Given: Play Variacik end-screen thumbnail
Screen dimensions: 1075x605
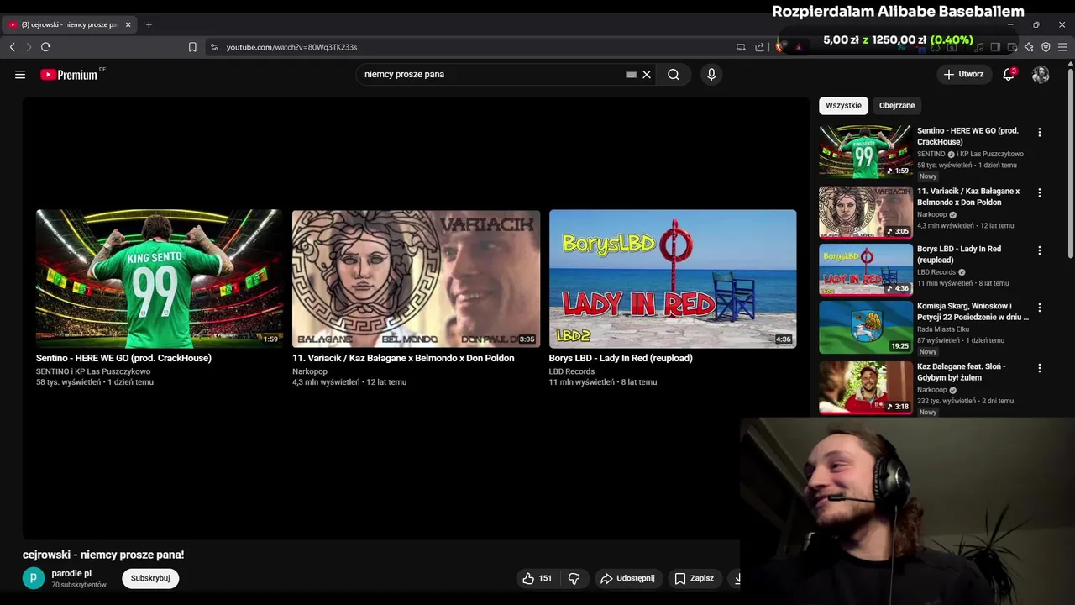Looking at the screenshot, I should click(416, 279).
